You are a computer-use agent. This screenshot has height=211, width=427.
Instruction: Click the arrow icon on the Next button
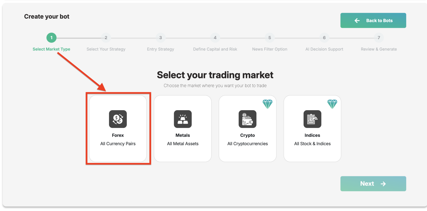tap(384, 184)
